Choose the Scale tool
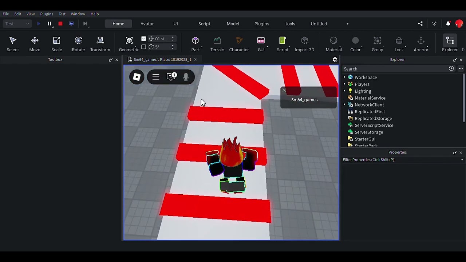Viewport: 466px width, 262px height. (56, 44)
